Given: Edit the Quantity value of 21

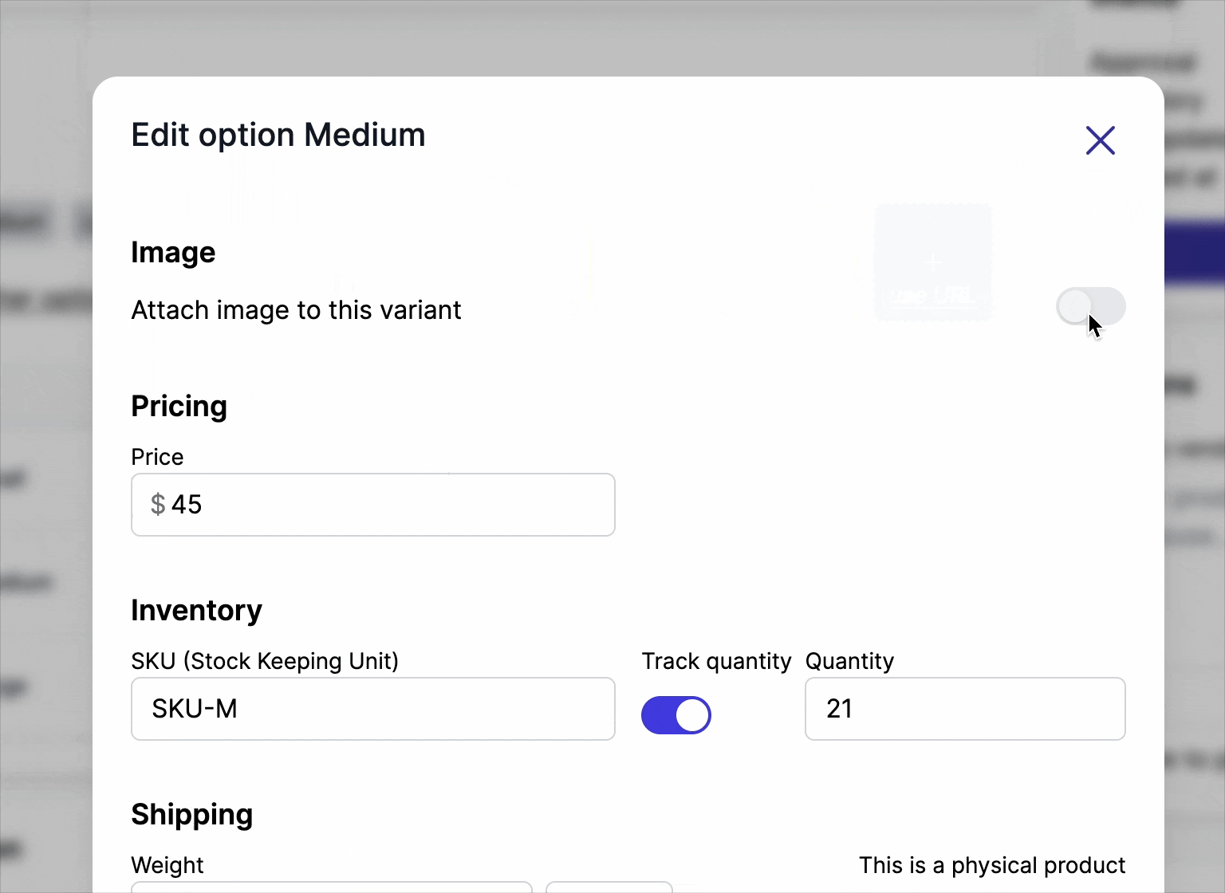Looking at the screenshot, I should 964,709.
